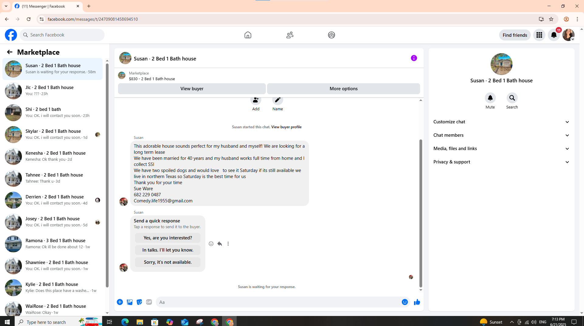Click the More options button

(x=343, y=89)
